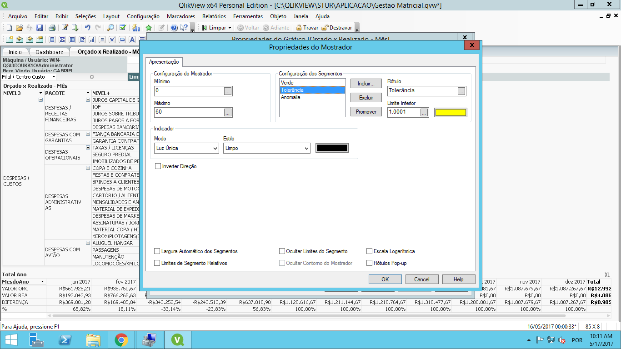Collapse DESPESAS ADMINISTRATIVAS pivot group
Screen dimensions: 621x349
88,168
